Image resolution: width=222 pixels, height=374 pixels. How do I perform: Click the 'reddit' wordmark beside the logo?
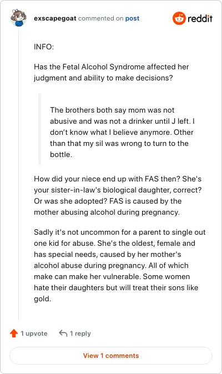pyautogui.click(x=200, y=18)
